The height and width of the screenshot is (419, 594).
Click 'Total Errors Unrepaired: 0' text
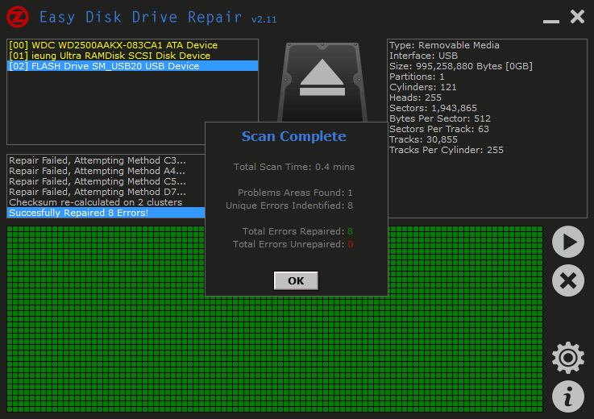[x=293, y=244]
